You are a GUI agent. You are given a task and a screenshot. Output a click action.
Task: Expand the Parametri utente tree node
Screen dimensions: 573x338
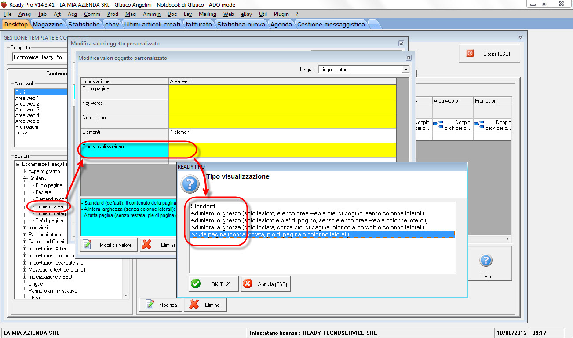tap(25, 235)
